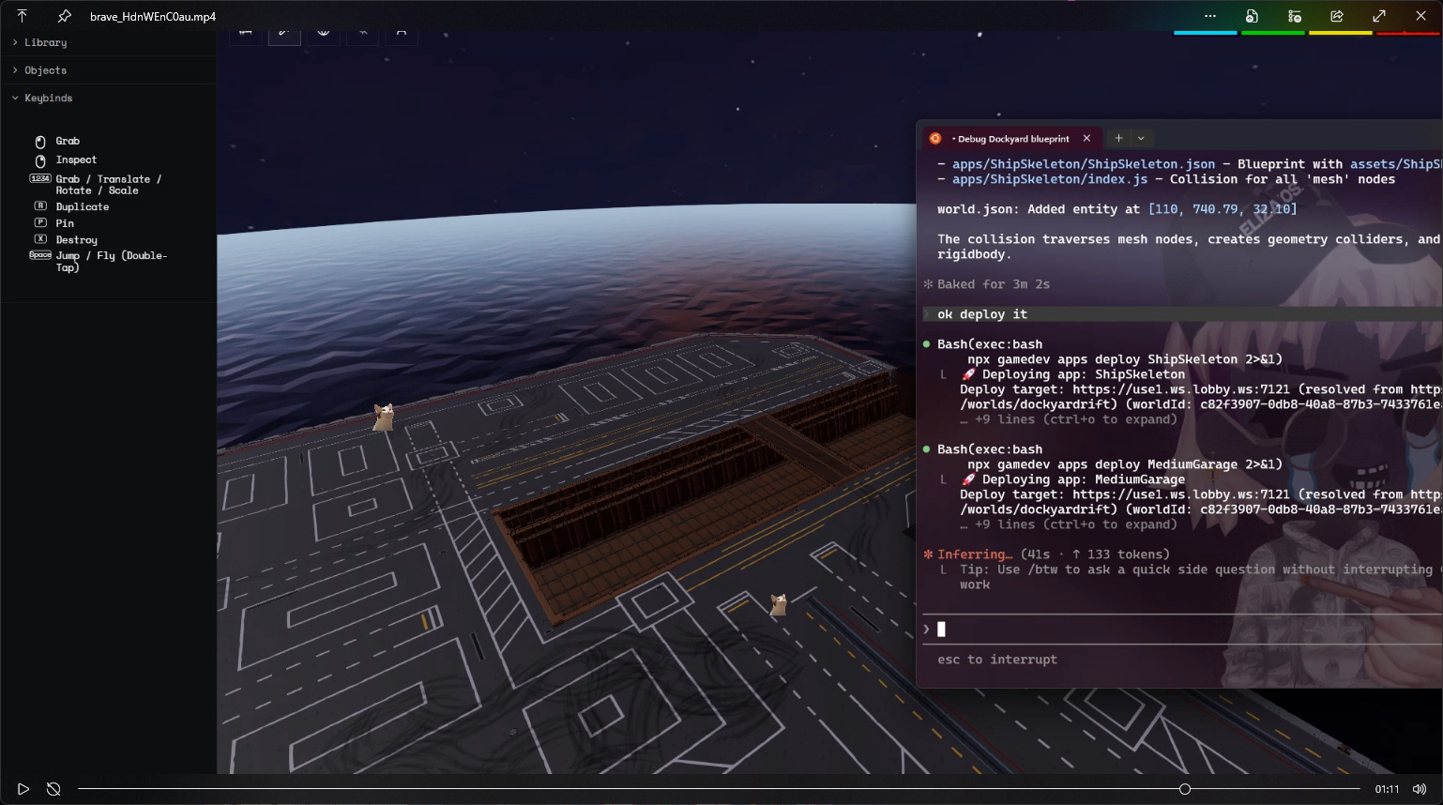Expand the viewer with the diagonal arrows icon
The image size is (1443, 805).
[x=1379, y=16]
